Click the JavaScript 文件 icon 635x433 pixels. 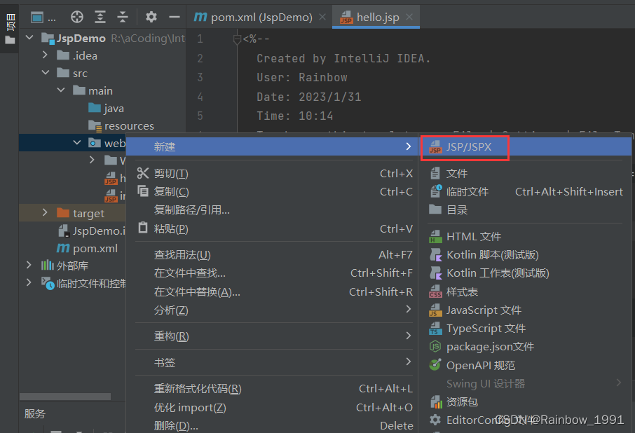(x=435, y=310)
